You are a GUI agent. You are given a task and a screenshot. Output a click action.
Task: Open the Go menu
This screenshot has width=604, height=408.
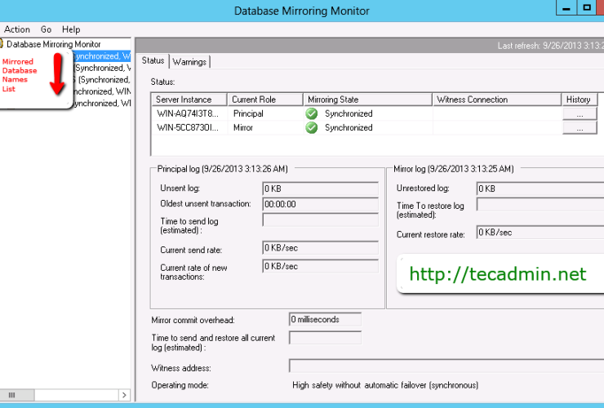[46, 29]
